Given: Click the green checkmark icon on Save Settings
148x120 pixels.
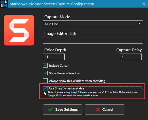Looking at the screenshot, I should point(50,110).
